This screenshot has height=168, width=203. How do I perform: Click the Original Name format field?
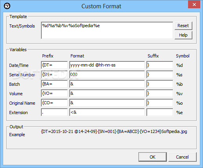(x=107, y=103)
